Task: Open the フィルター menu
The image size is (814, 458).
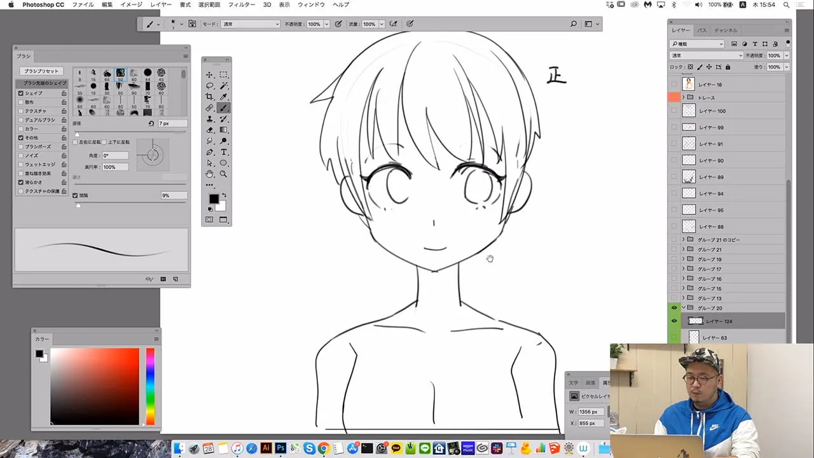Action: tap(241, 4)
